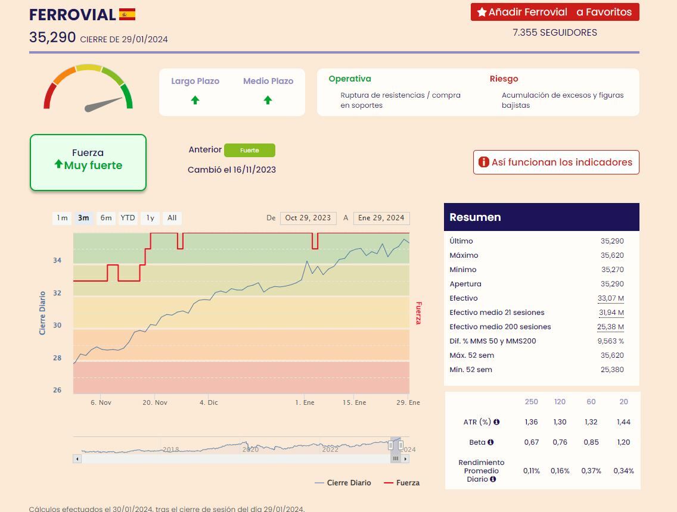Click the info icon next to Beta
This screenshot has height=512, width=677.
pyautogui.click(x=490, y=442)
